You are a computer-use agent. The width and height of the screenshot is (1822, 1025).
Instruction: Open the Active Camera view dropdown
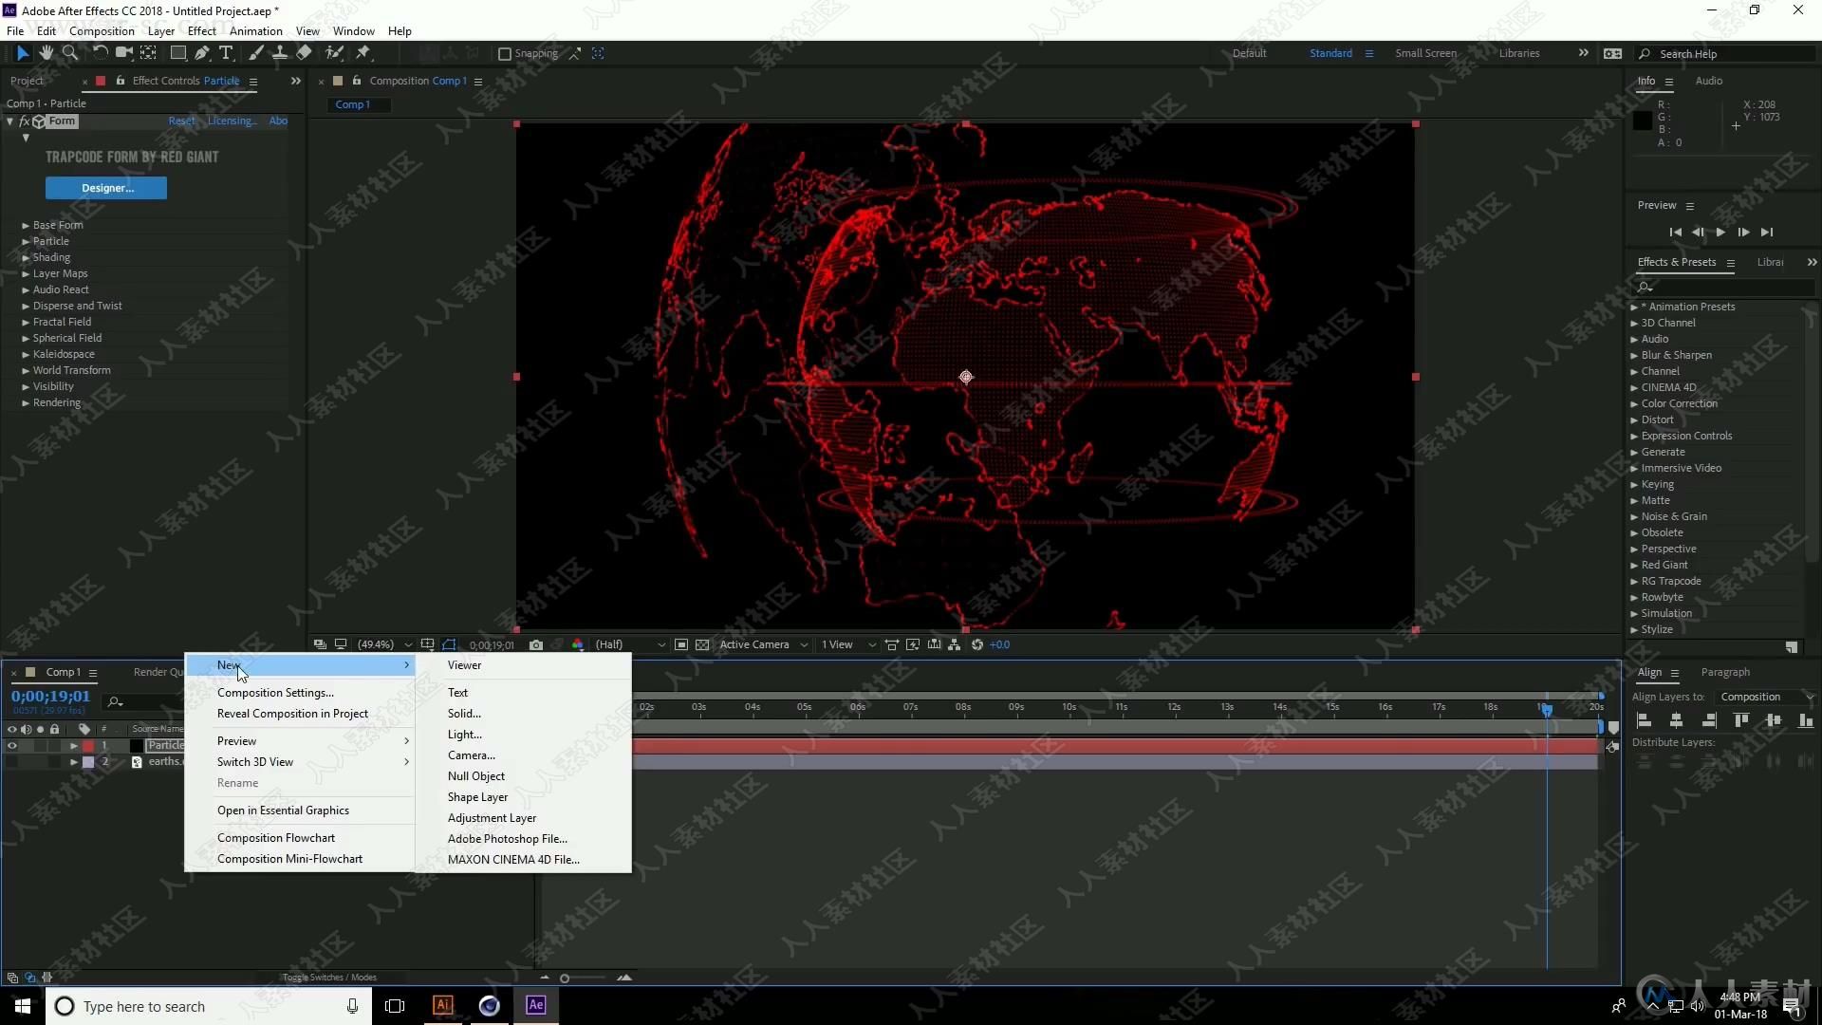(x=764, y=644)
